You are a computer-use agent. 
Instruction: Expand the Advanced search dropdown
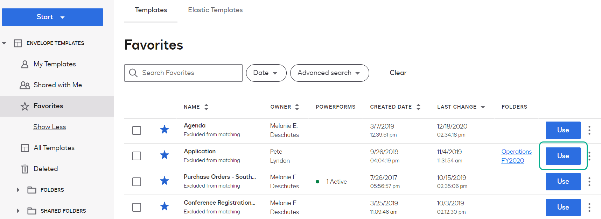pos(329,73)
